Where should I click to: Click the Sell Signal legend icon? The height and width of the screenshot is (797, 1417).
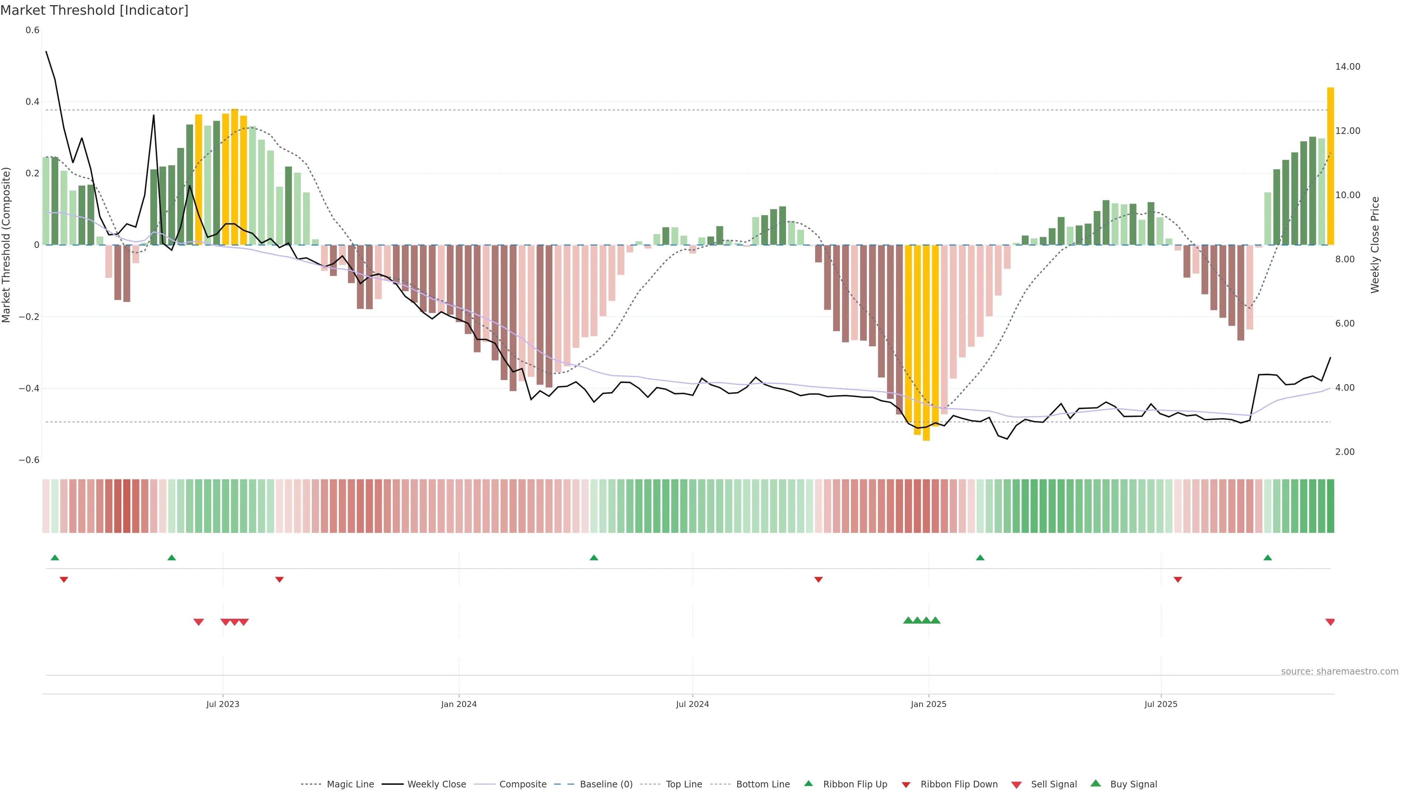click(x=1017, y=785)
